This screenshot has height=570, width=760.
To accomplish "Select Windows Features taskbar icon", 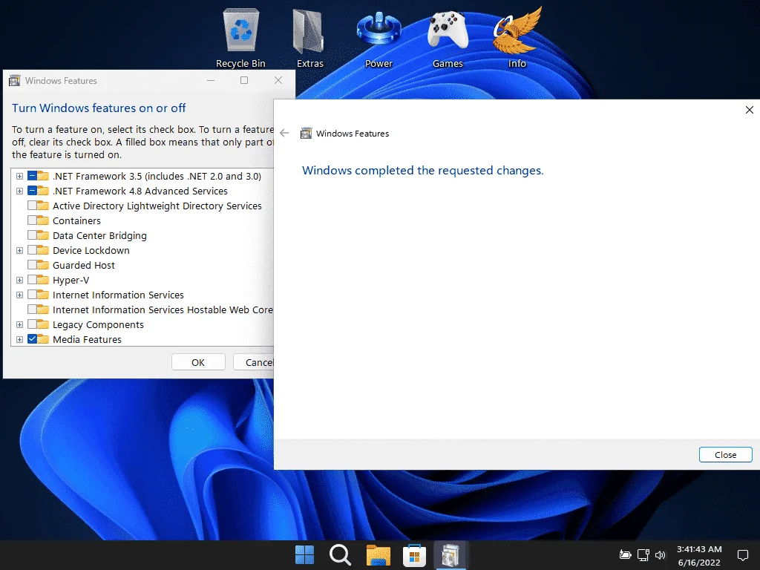I will 450,555.
